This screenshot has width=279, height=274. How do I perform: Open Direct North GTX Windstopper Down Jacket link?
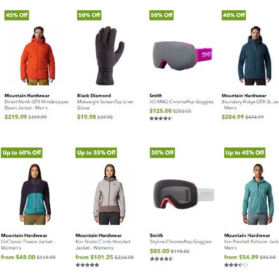[36, 105]
